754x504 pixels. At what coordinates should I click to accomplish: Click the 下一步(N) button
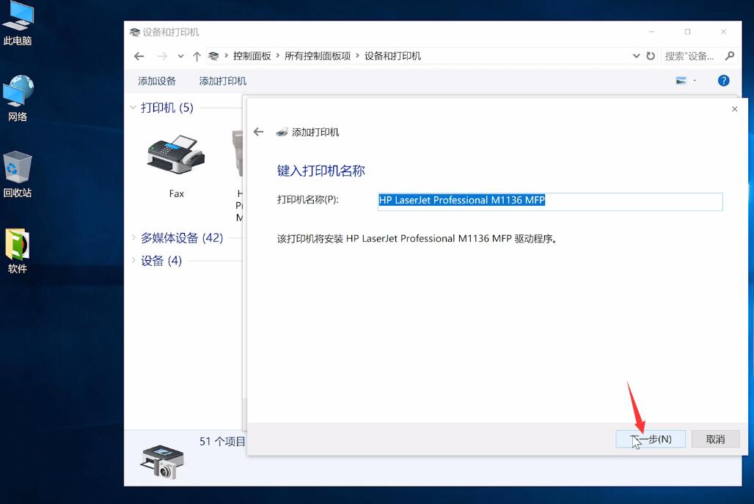[x=650, y=438]
